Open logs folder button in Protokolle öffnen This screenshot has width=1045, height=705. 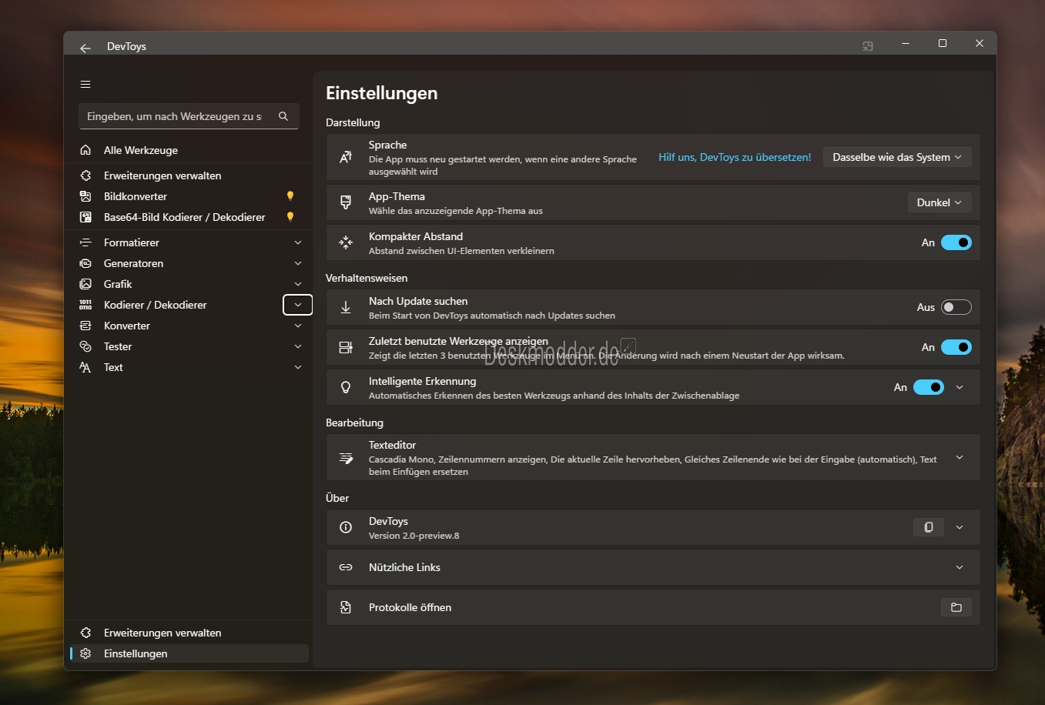coord(956,607)
